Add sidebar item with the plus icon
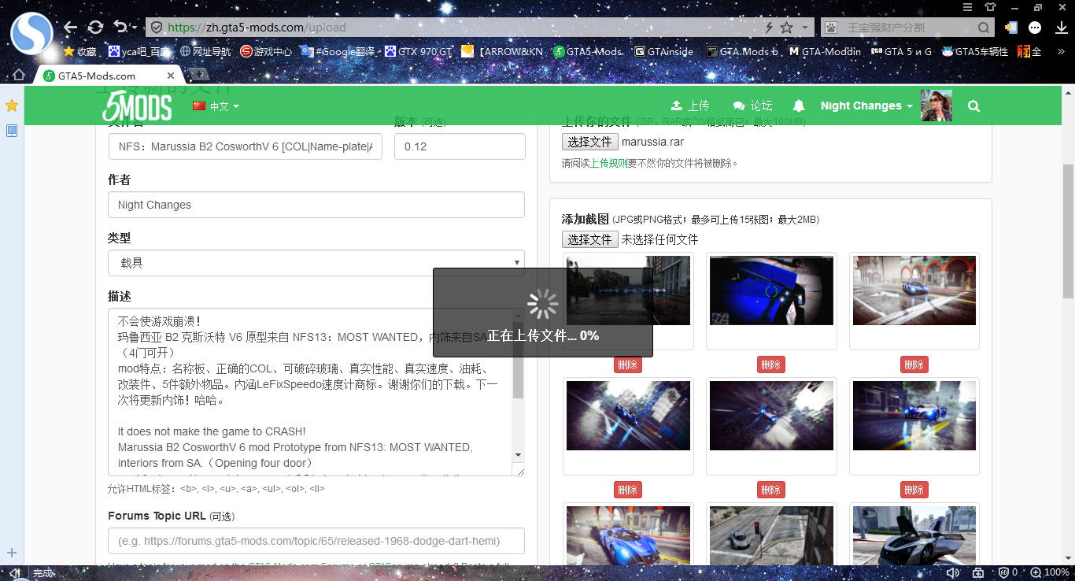This screenshot has width=1075, height=581. pos(12,553)
